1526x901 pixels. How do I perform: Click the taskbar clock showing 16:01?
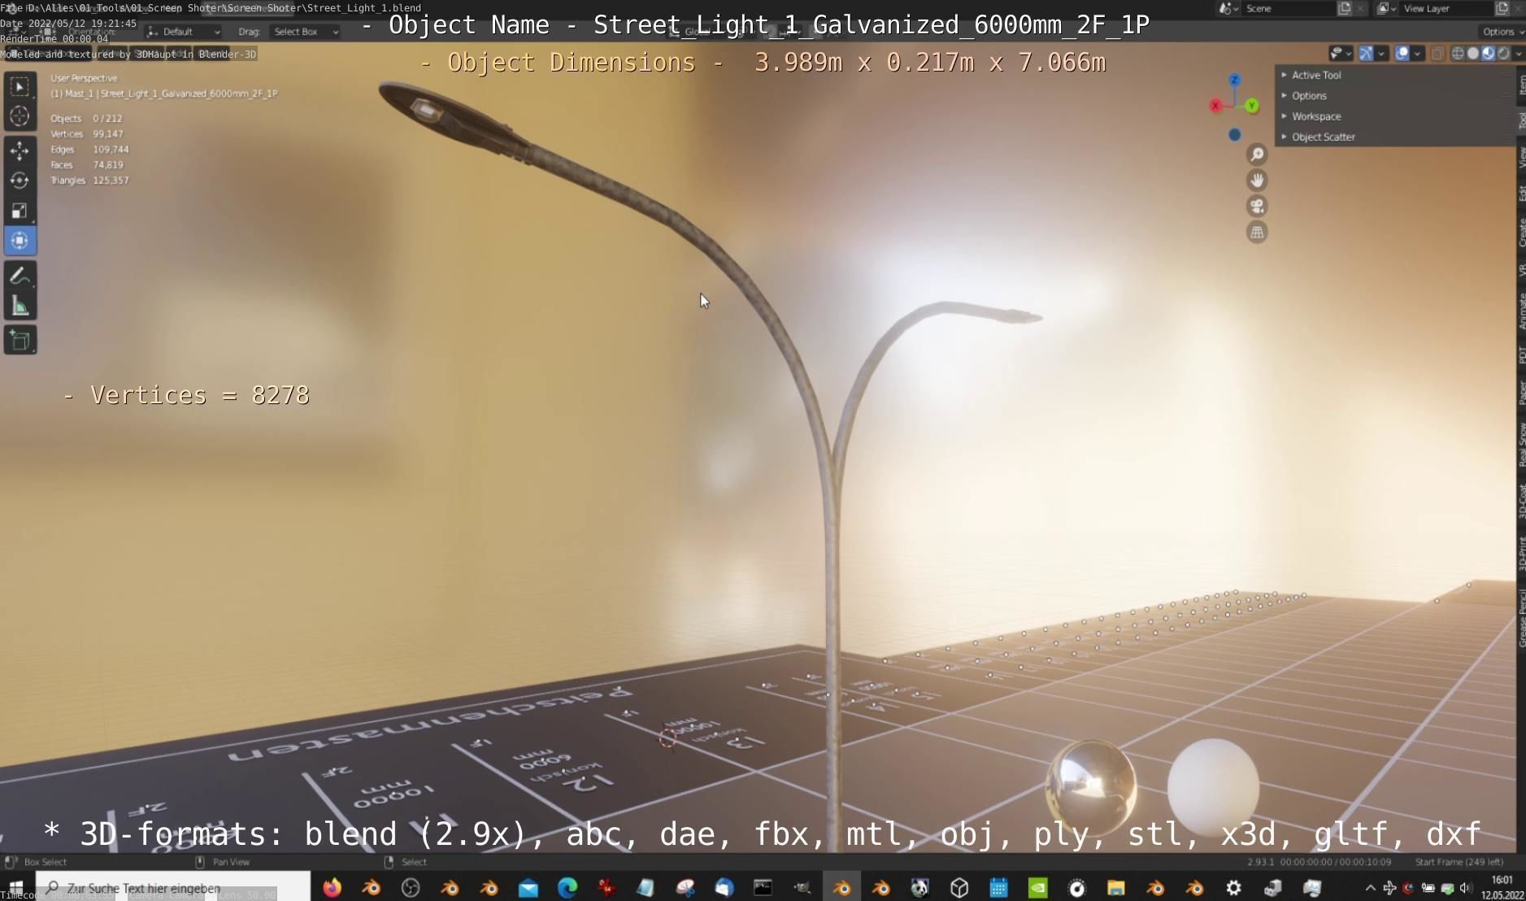pyautogui.click(x=1502, y=887)
